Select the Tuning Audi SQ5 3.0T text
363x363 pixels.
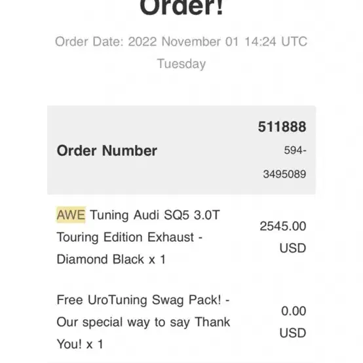[x=155, y=215]
